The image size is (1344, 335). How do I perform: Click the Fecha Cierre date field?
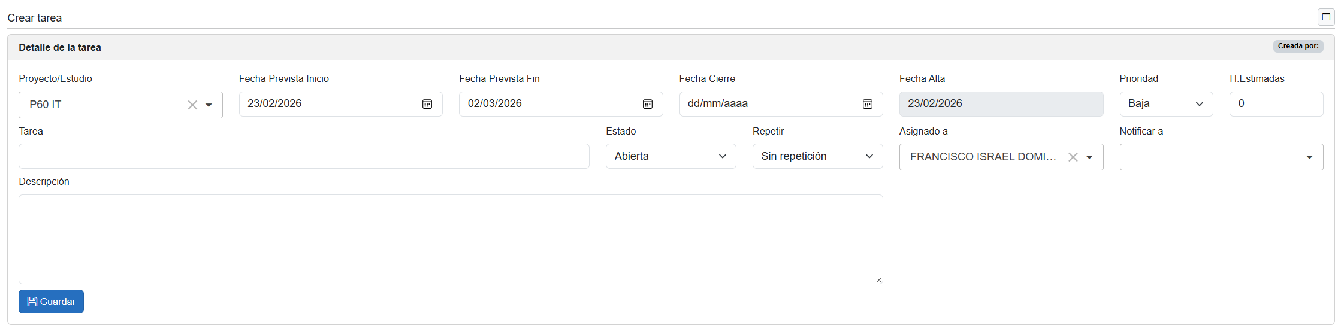tap(767, 104)
